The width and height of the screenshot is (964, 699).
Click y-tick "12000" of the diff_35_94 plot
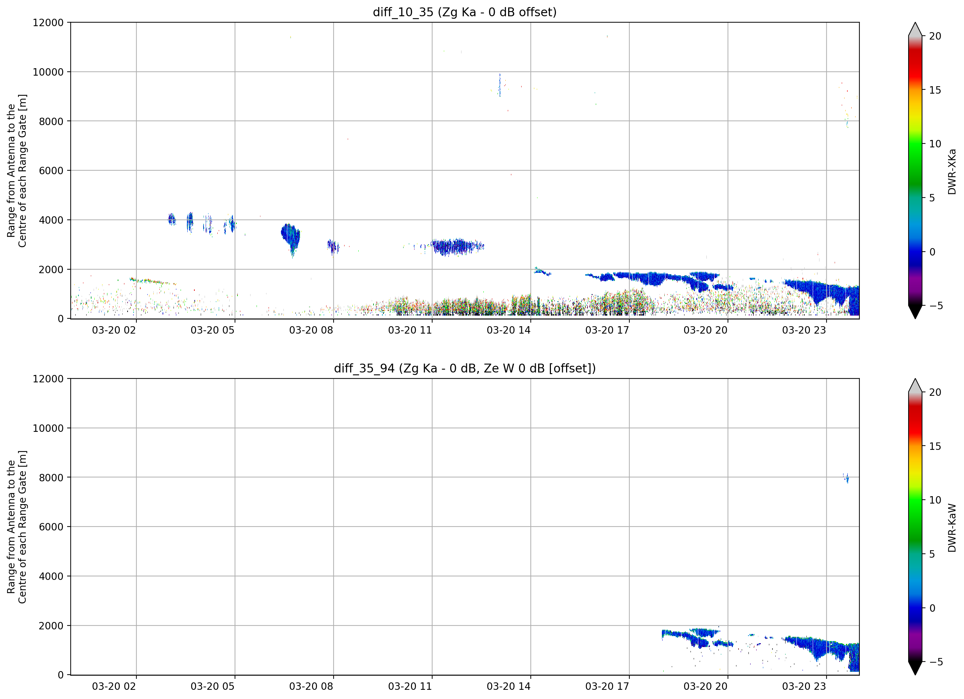coord(48,379)
